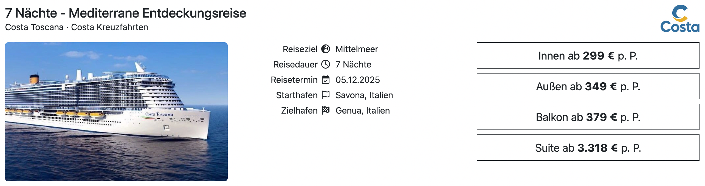Select the Außen ab 349 € cabin option
705x186 pixels.
(x=588, y=86)
